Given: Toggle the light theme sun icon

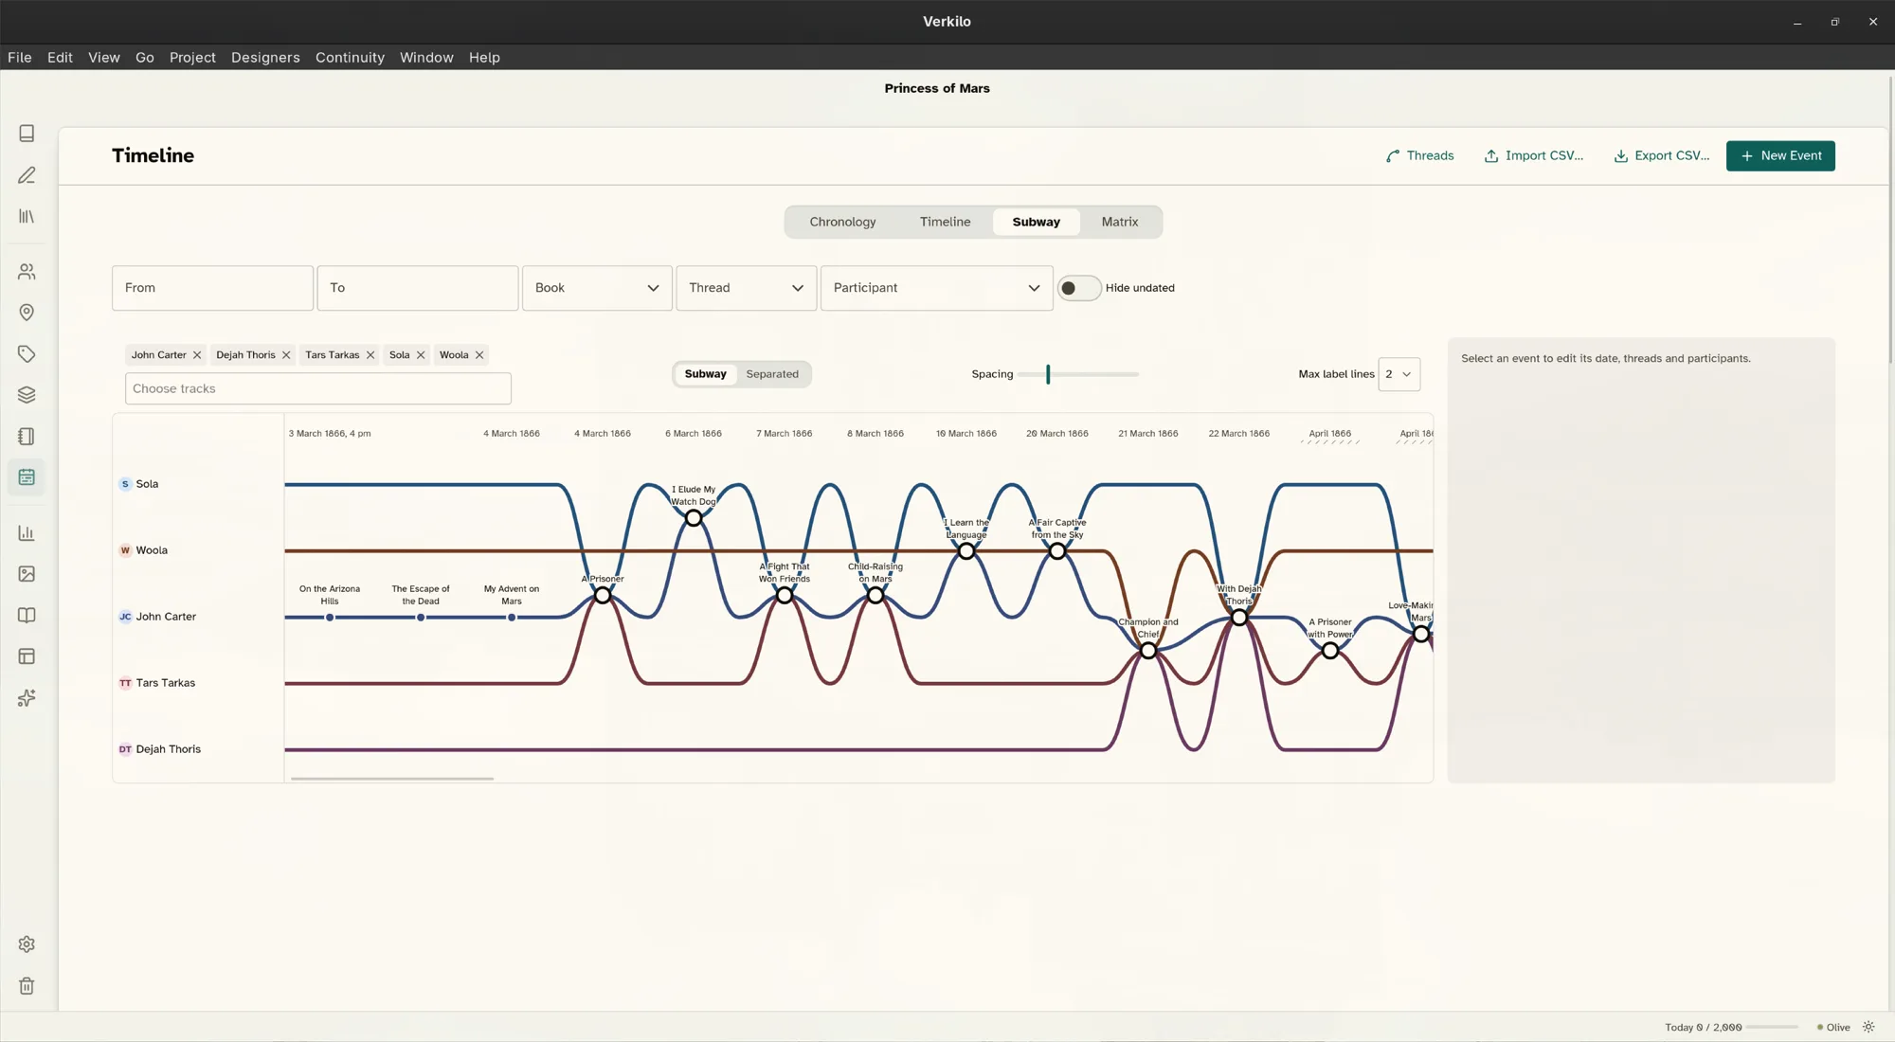Looking at the screenshot, I should 1868,1027.
